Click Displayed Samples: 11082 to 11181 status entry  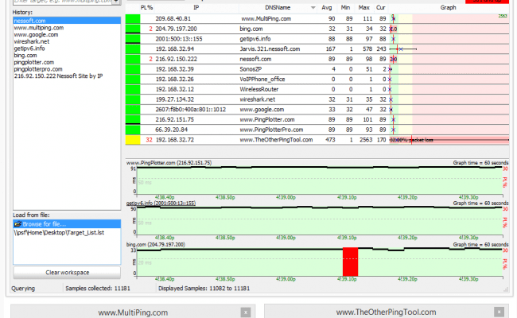tap(204, 289)
